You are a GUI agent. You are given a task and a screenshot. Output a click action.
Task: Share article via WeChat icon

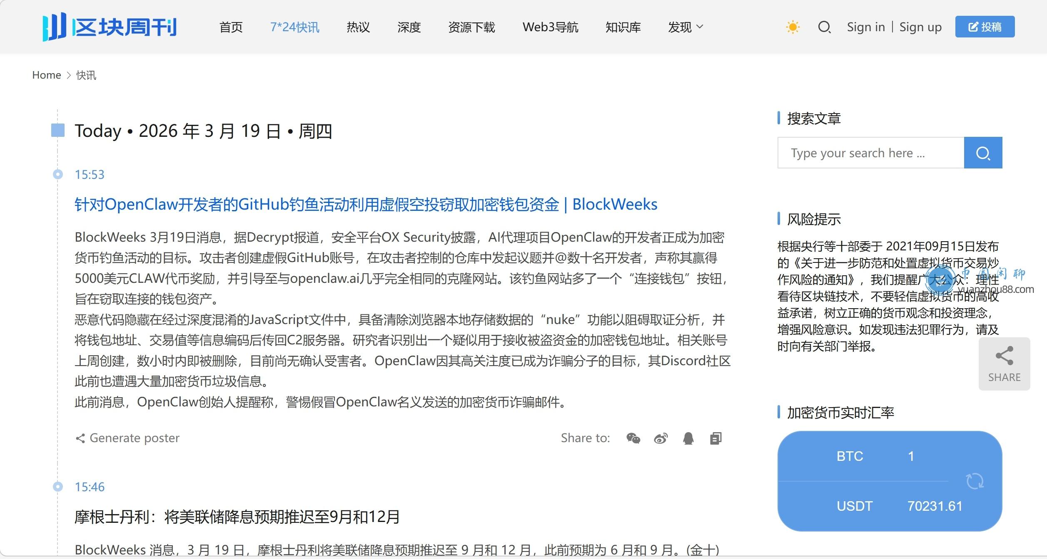633,438
